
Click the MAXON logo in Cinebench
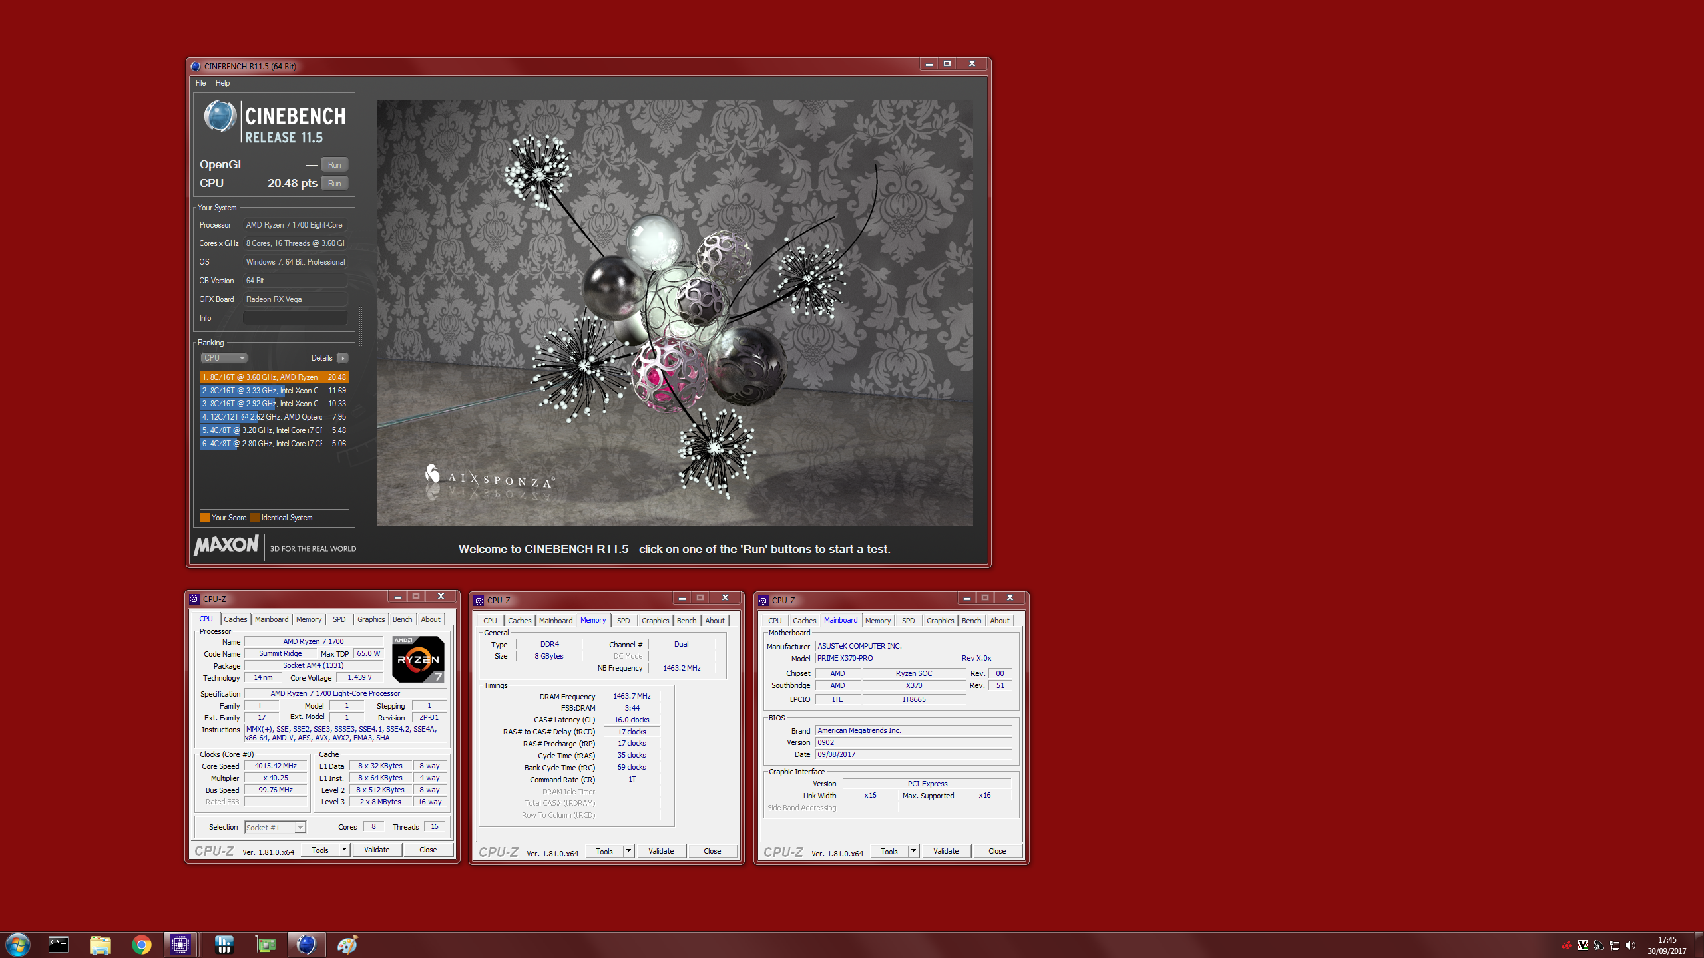tap(226, 545)
